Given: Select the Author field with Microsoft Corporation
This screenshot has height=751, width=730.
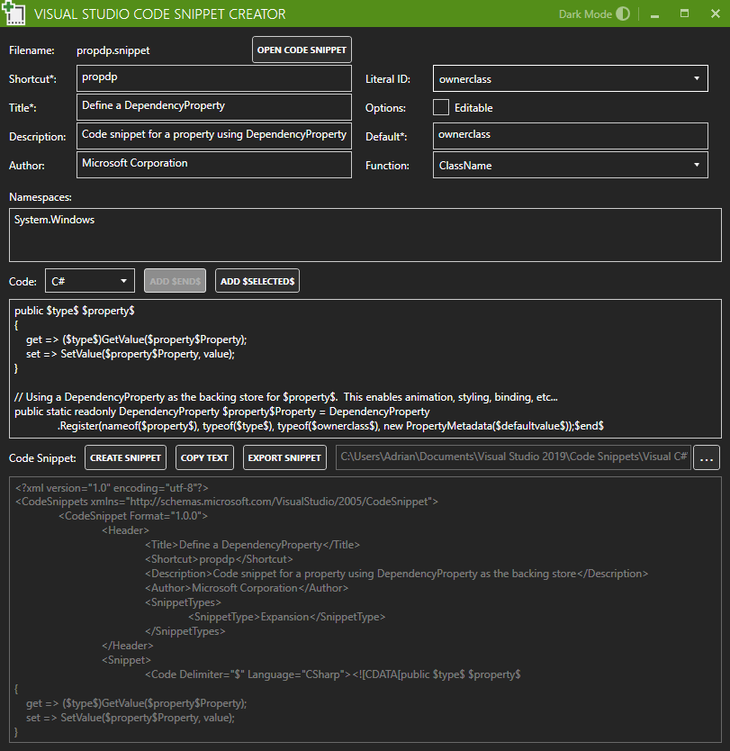Looking at the screenshot, I should point(214,164).
